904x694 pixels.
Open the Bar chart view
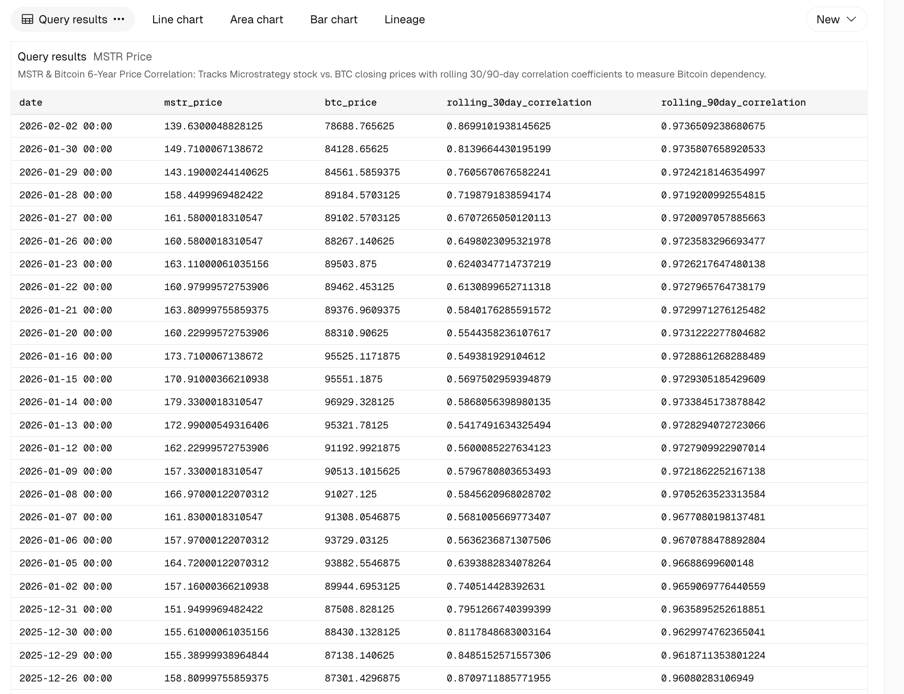point(334,19)
